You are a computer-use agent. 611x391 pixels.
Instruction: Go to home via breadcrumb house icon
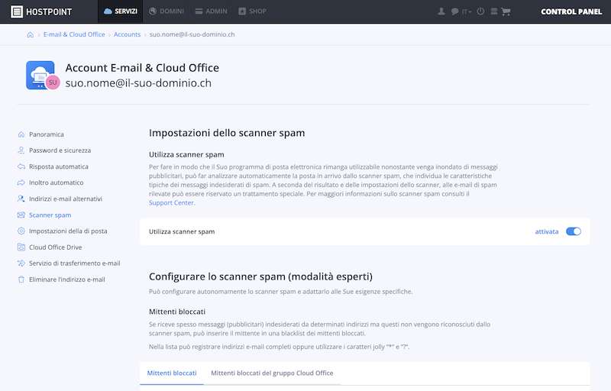[x=30, y=34]
